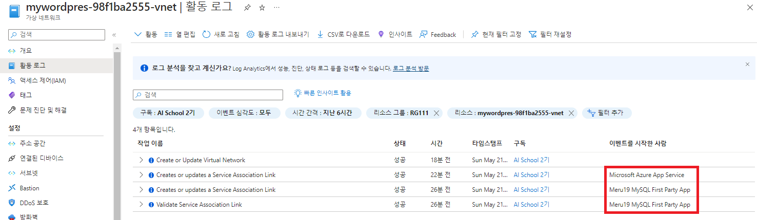Expand the Validate Service Association Link row
This screenshot has width=757, height=220.
142,205
